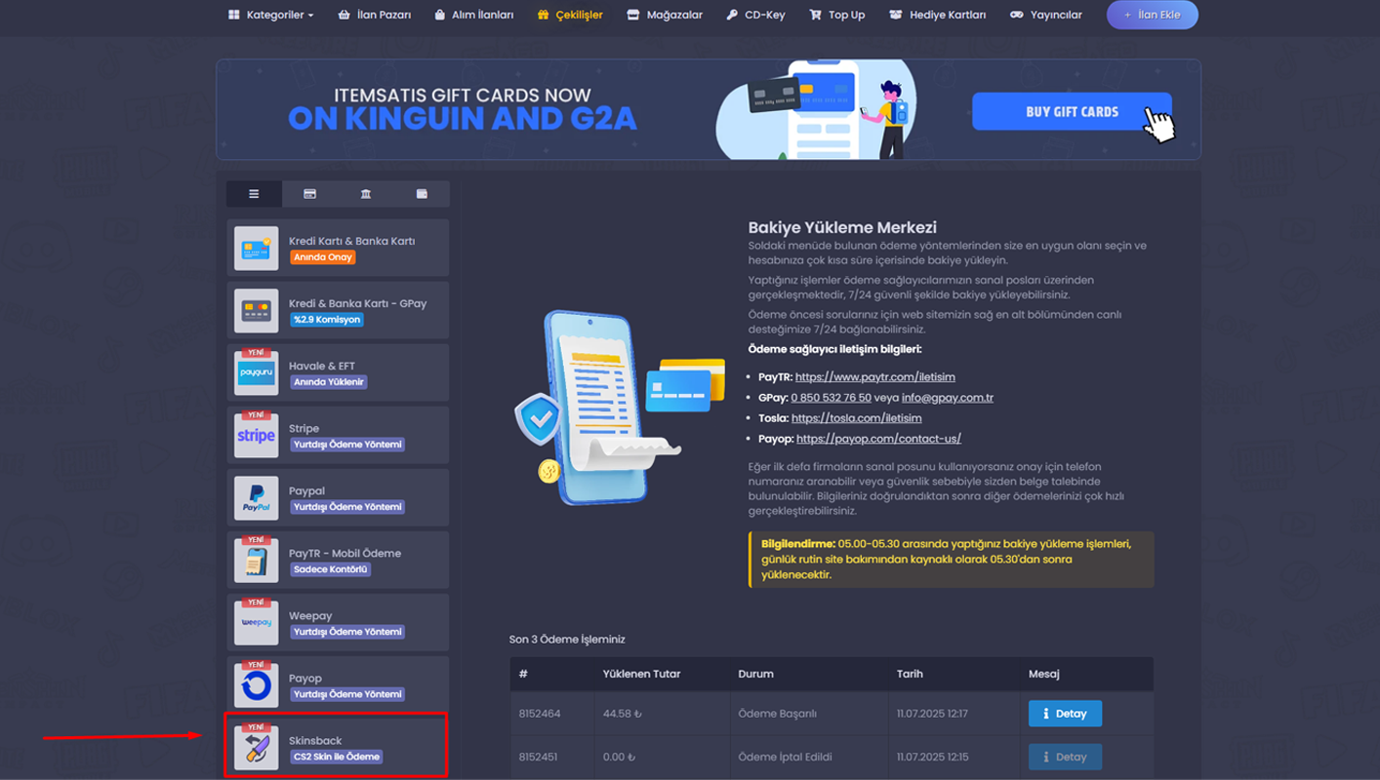The height and width of the screenshot is (780, 1380).
Task: Click the date 11.07.2025 12:15
Action: click(x=932, y=757)
